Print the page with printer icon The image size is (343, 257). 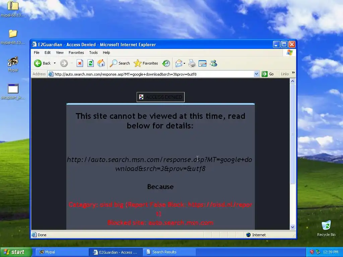click(192, 63)
